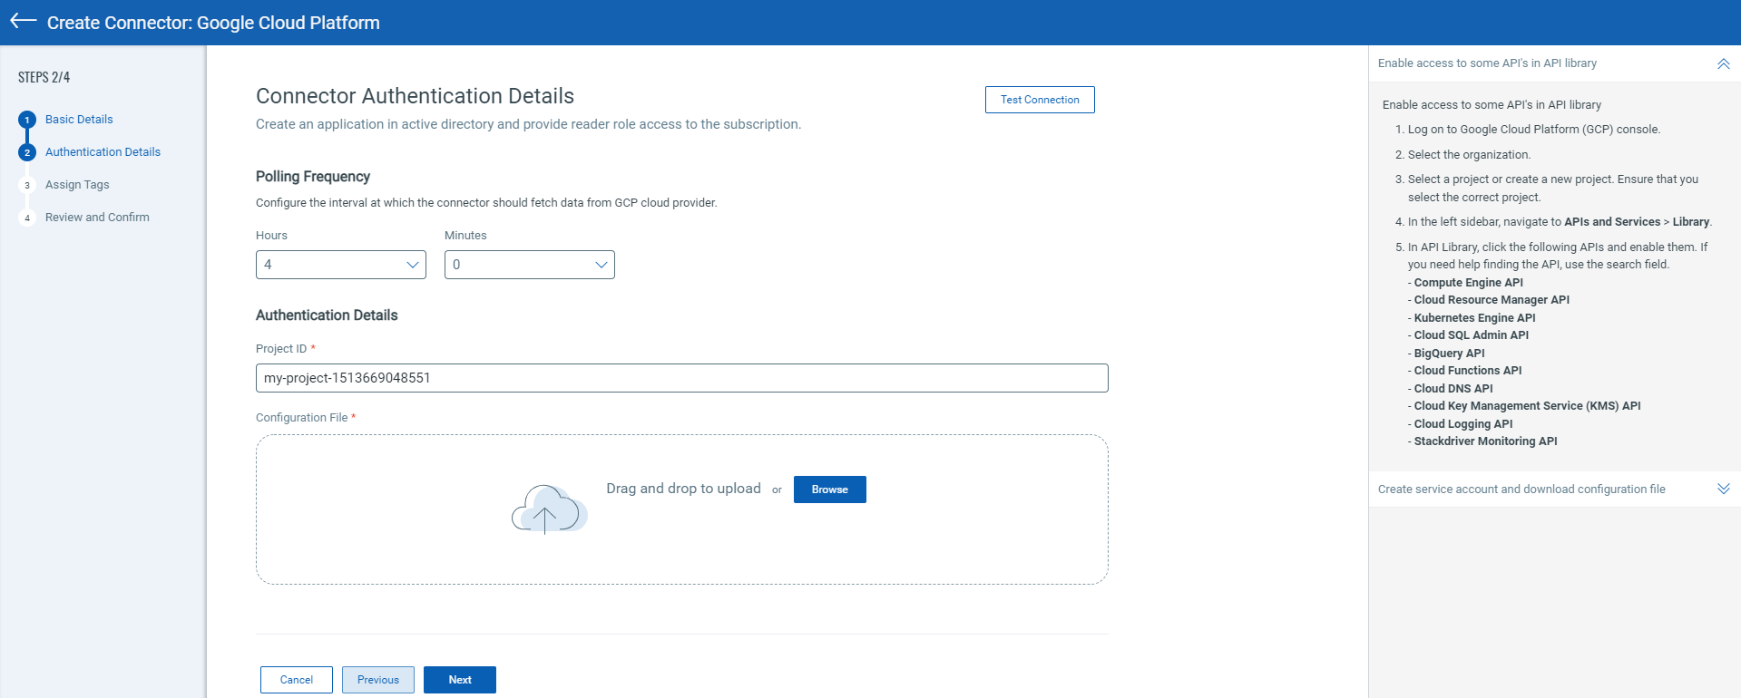The width and height of the screenshot is (1741, 698).
Task: Click Browse to choose a configuration file
Action: click(830, 490)
